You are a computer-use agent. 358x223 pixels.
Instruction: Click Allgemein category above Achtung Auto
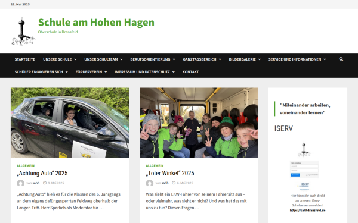[x=26, y=166]
